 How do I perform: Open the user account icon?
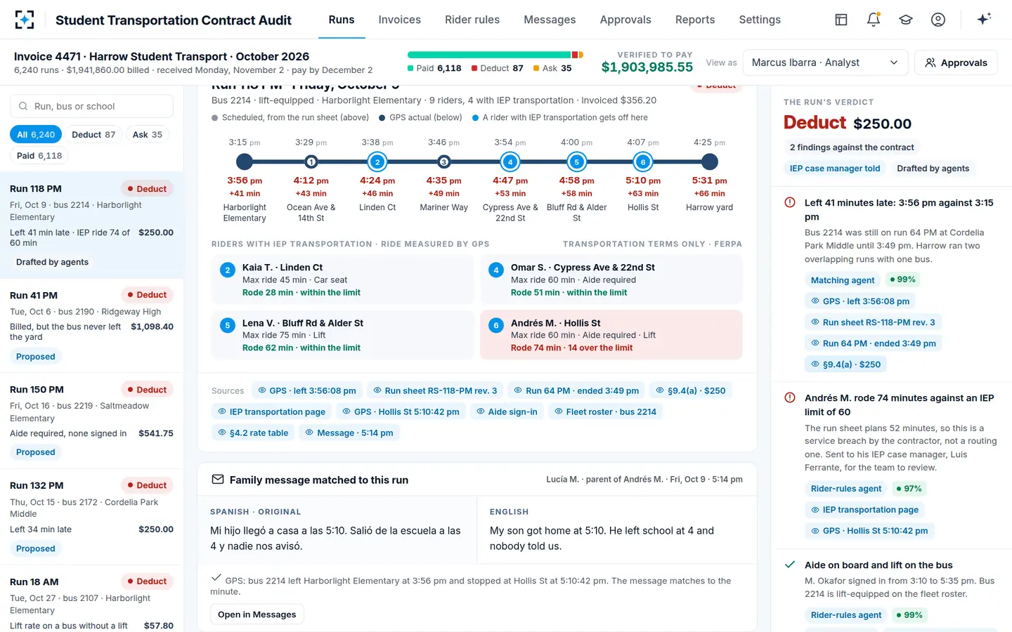[938, 20]
